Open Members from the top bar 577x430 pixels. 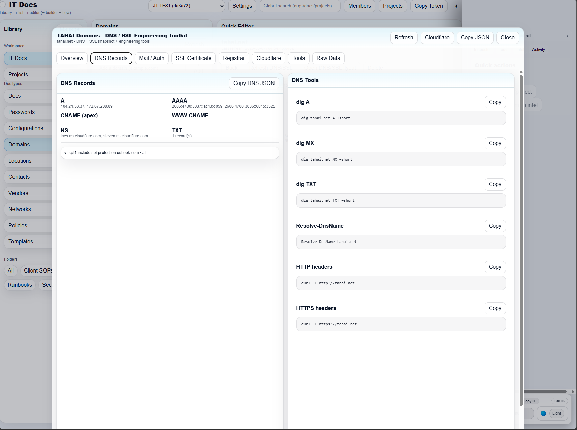point(359,6)
